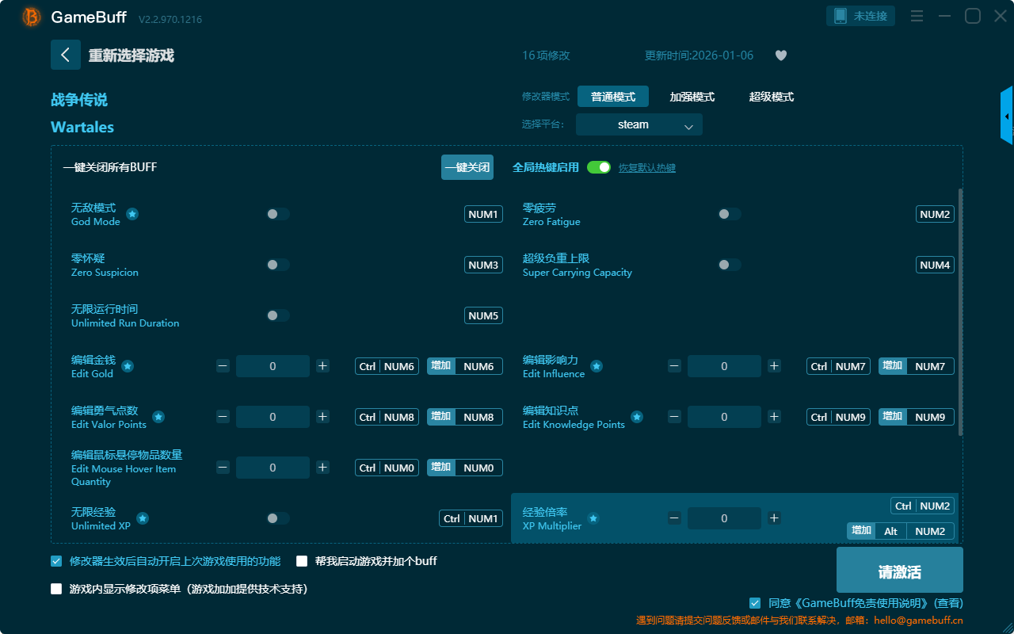This screenshot has width=1014, height=634.
Task: Click the back arrow to reselect game
Action: point(66,55)
